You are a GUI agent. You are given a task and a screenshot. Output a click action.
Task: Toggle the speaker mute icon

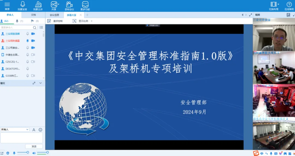(34, 153)
